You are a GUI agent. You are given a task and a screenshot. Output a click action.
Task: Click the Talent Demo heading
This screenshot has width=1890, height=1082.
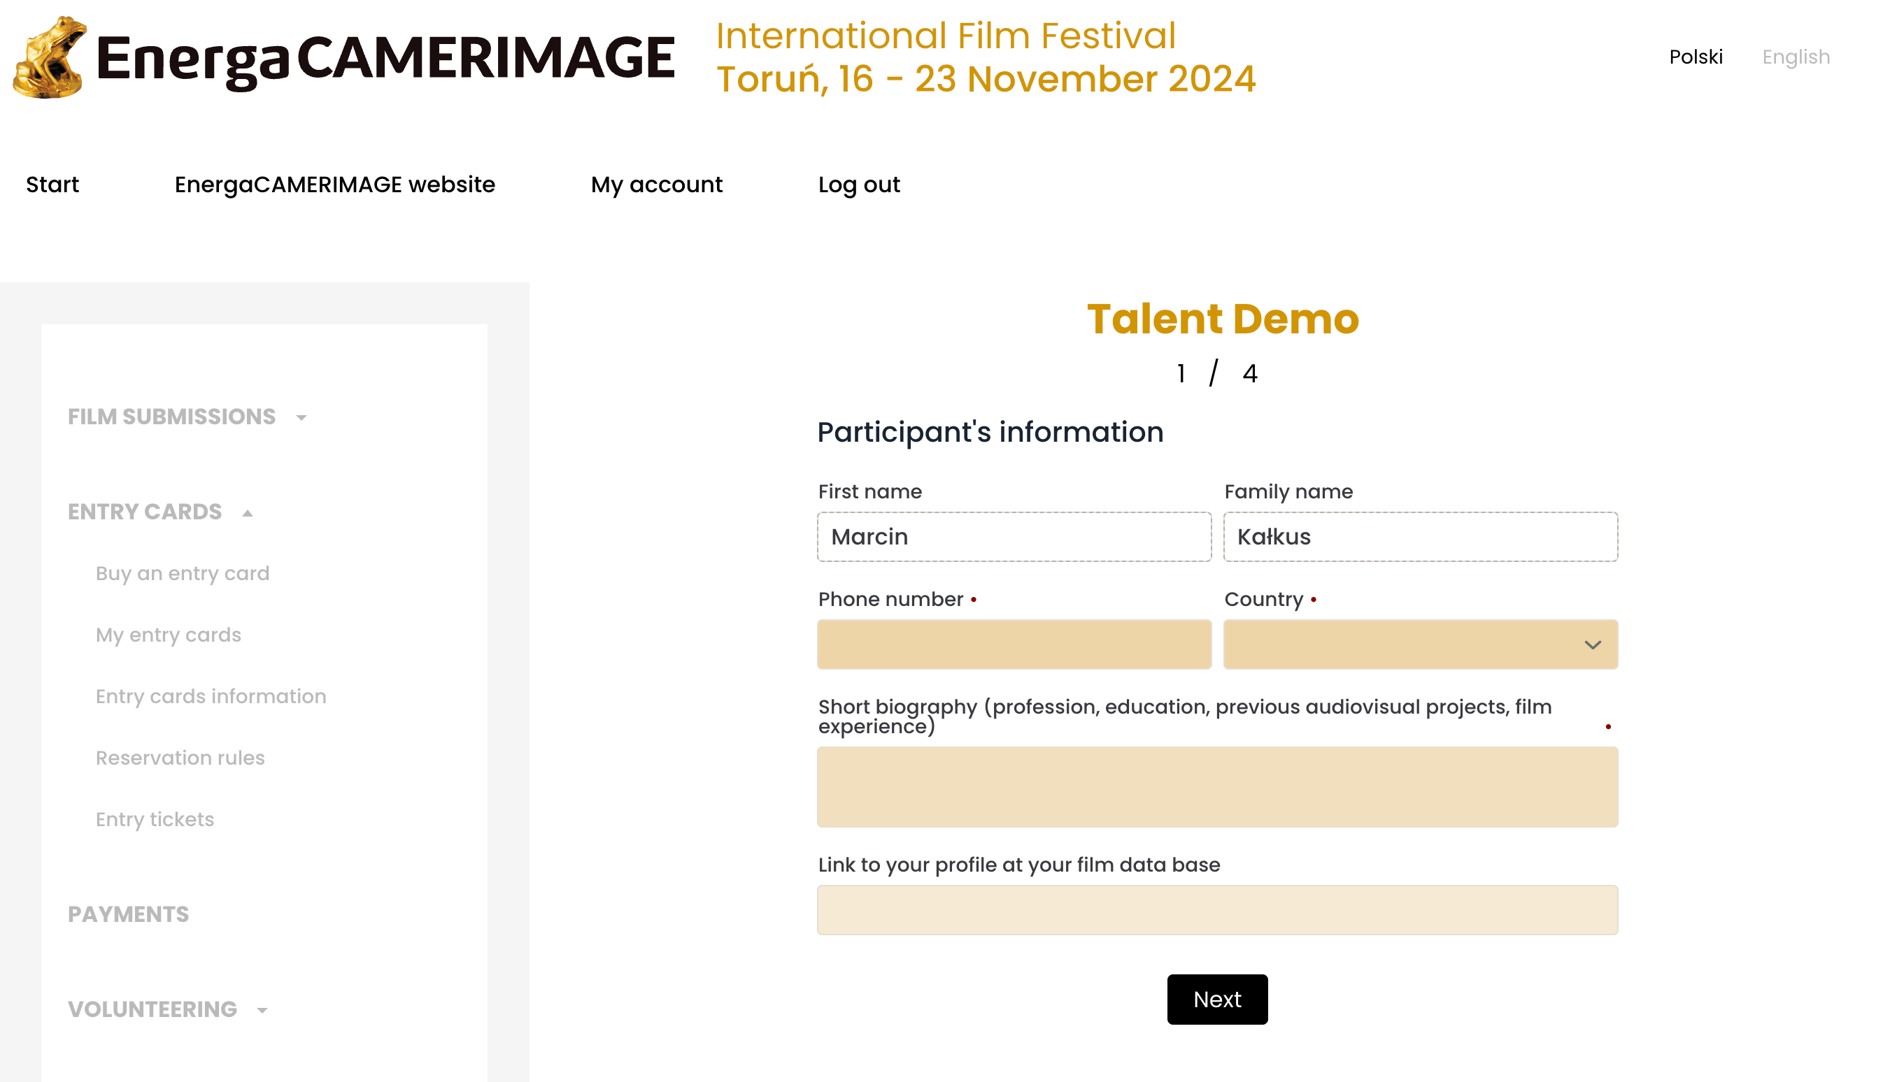(x=1223, y=319)
